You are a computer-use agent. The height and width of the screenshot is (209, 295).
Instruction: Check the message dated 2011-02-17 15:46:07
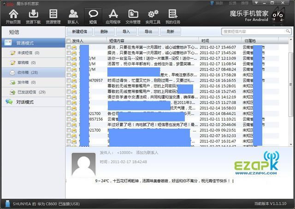click(x=69, y=47)
